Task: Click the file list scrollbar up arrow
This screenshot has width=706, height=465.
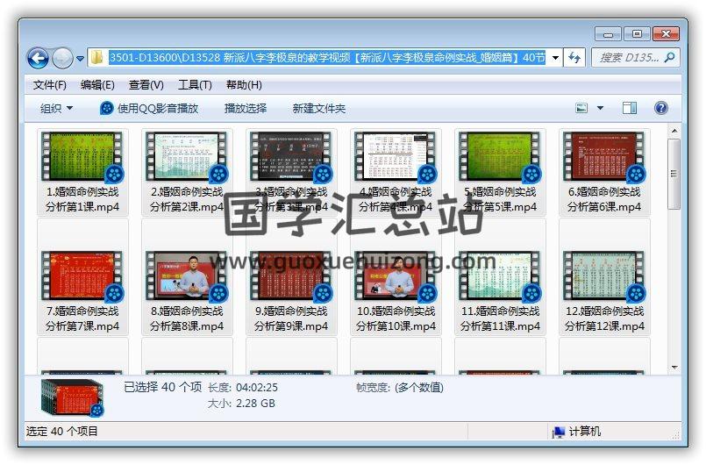Action: [x=674, y=131]
